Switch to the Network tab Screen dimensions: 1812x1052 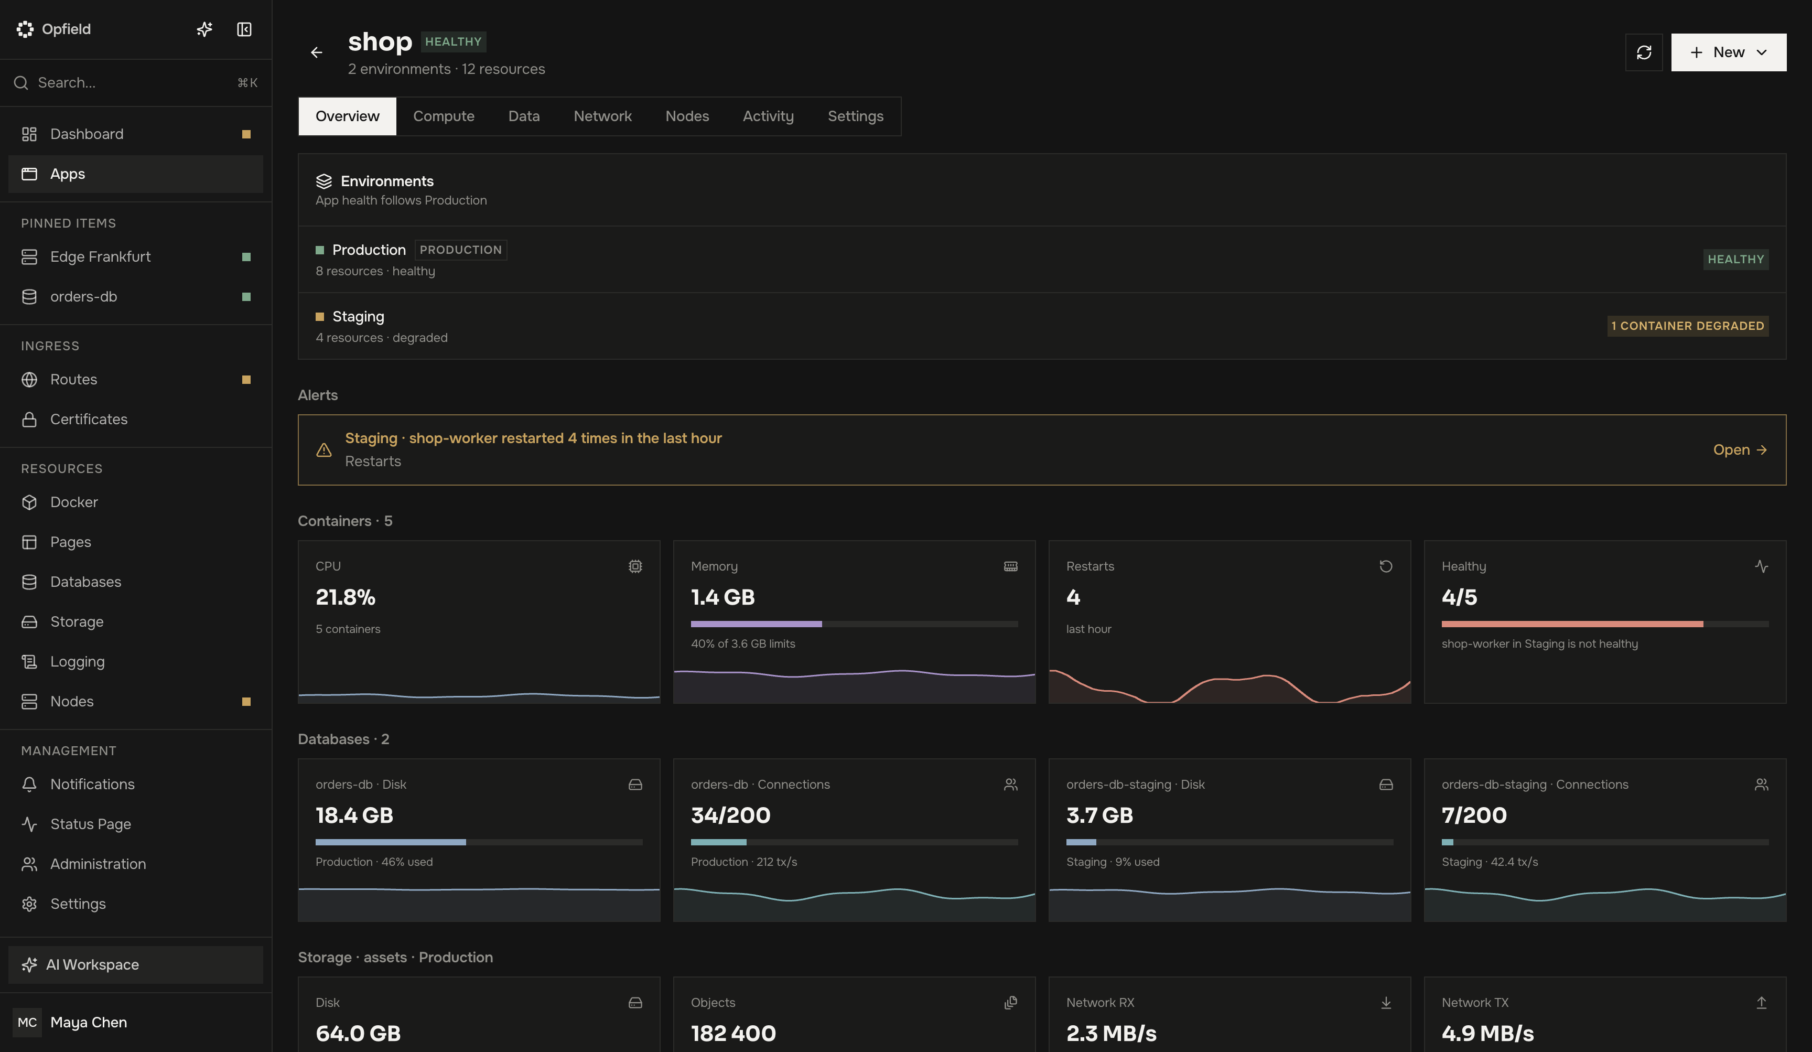point(602,116)
